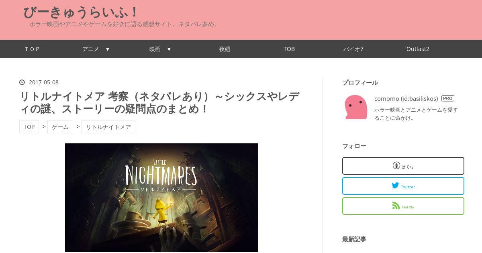Open the TOP navigation menu item
This screenshot has height=253, width=482.
[x=33, y=49]
